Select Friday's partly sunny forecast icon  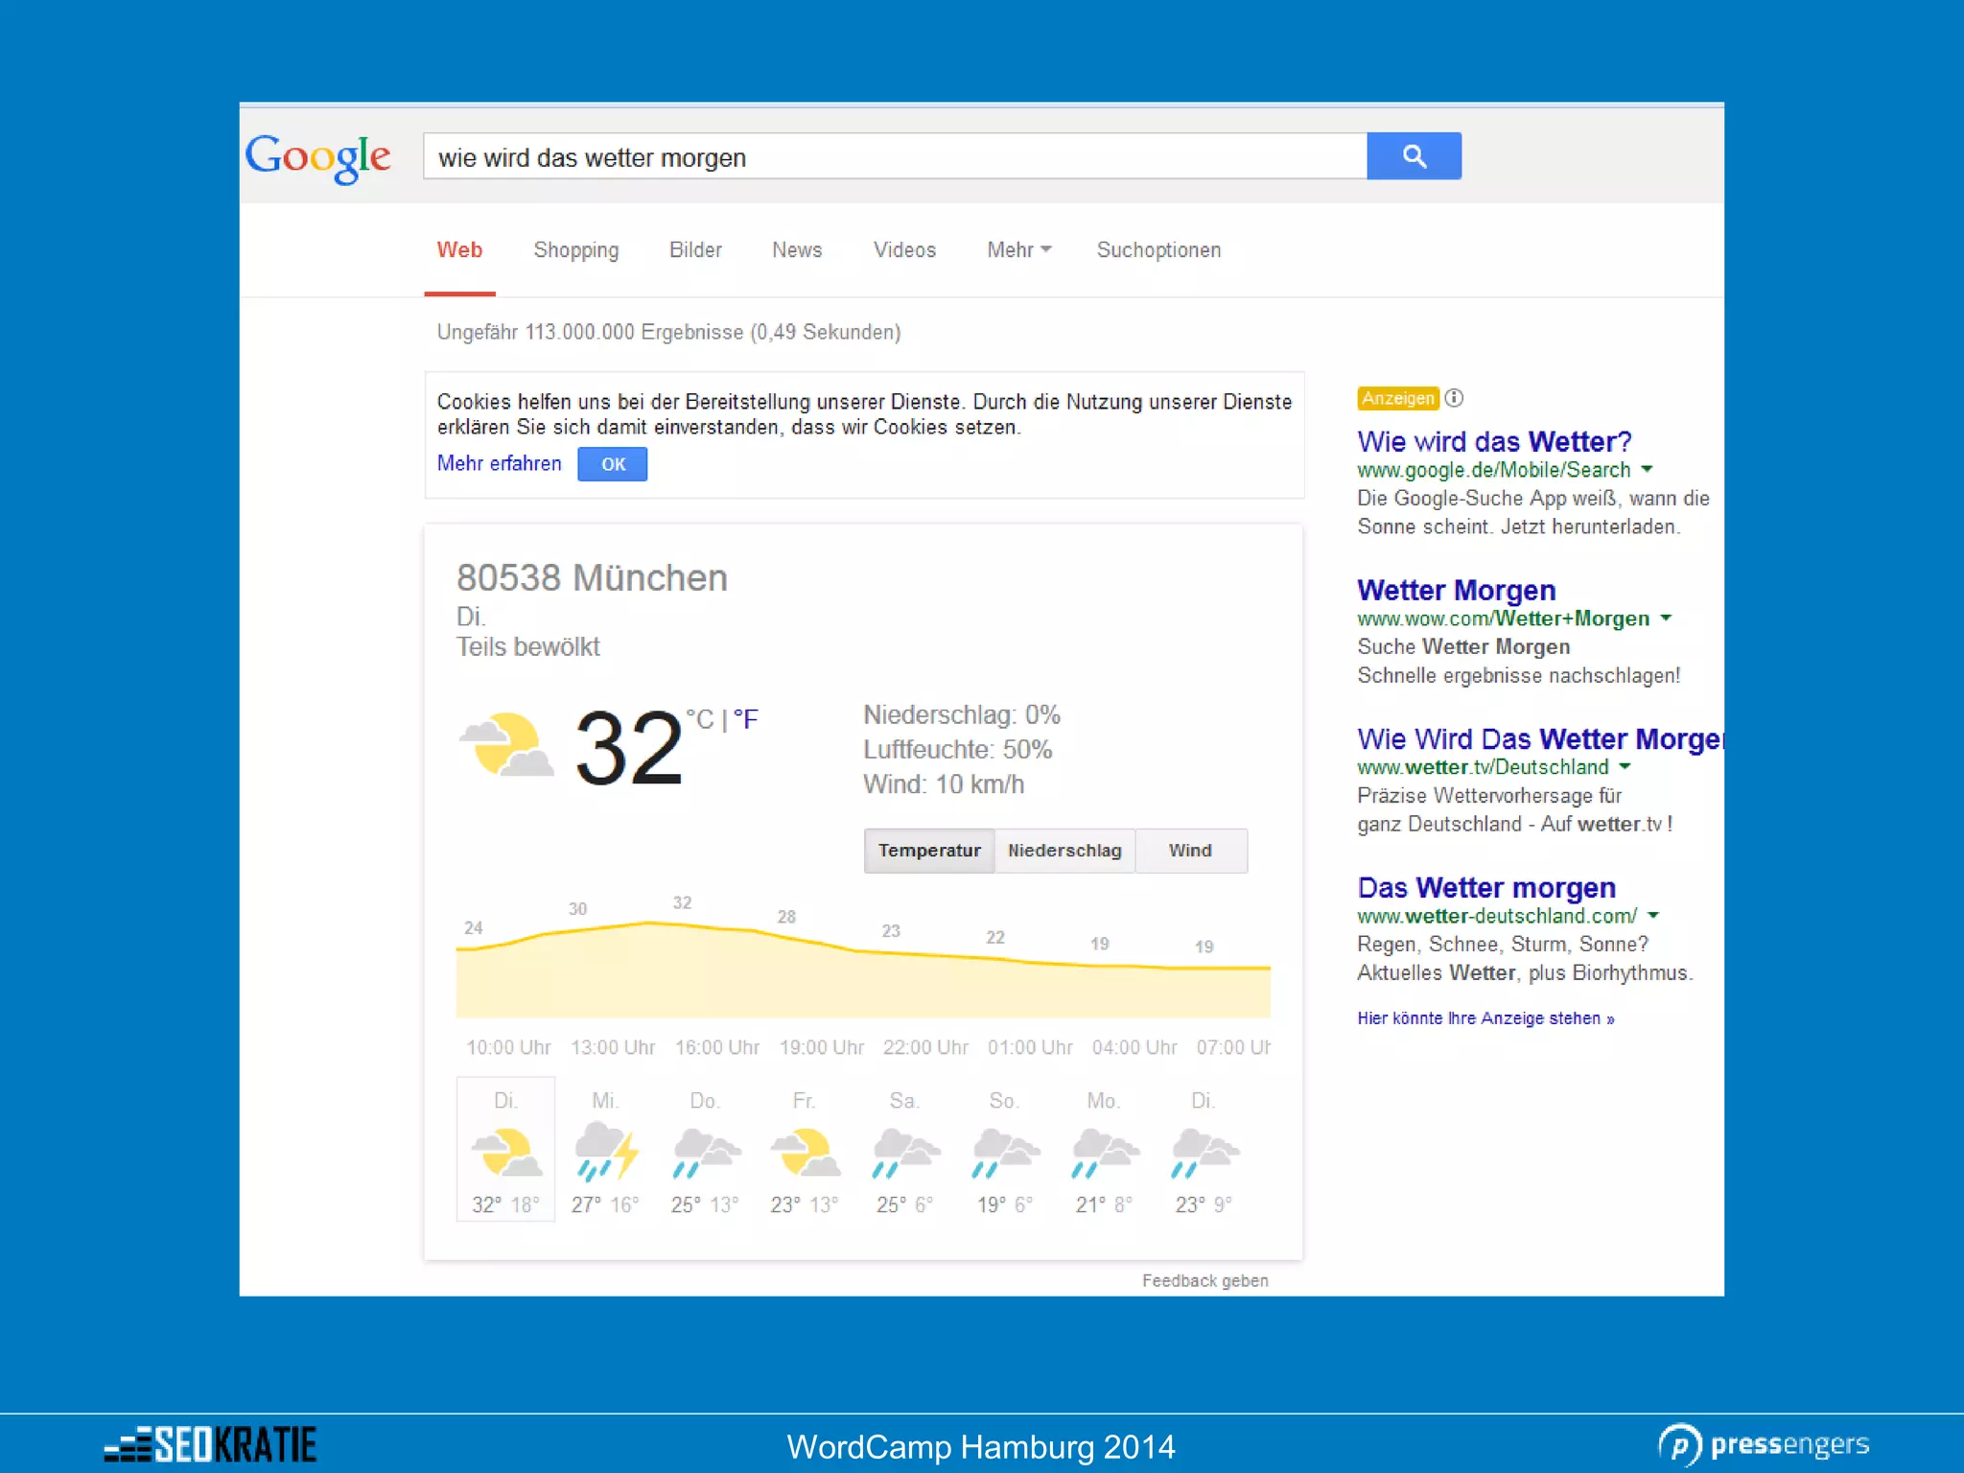(x=805, y=1151)
